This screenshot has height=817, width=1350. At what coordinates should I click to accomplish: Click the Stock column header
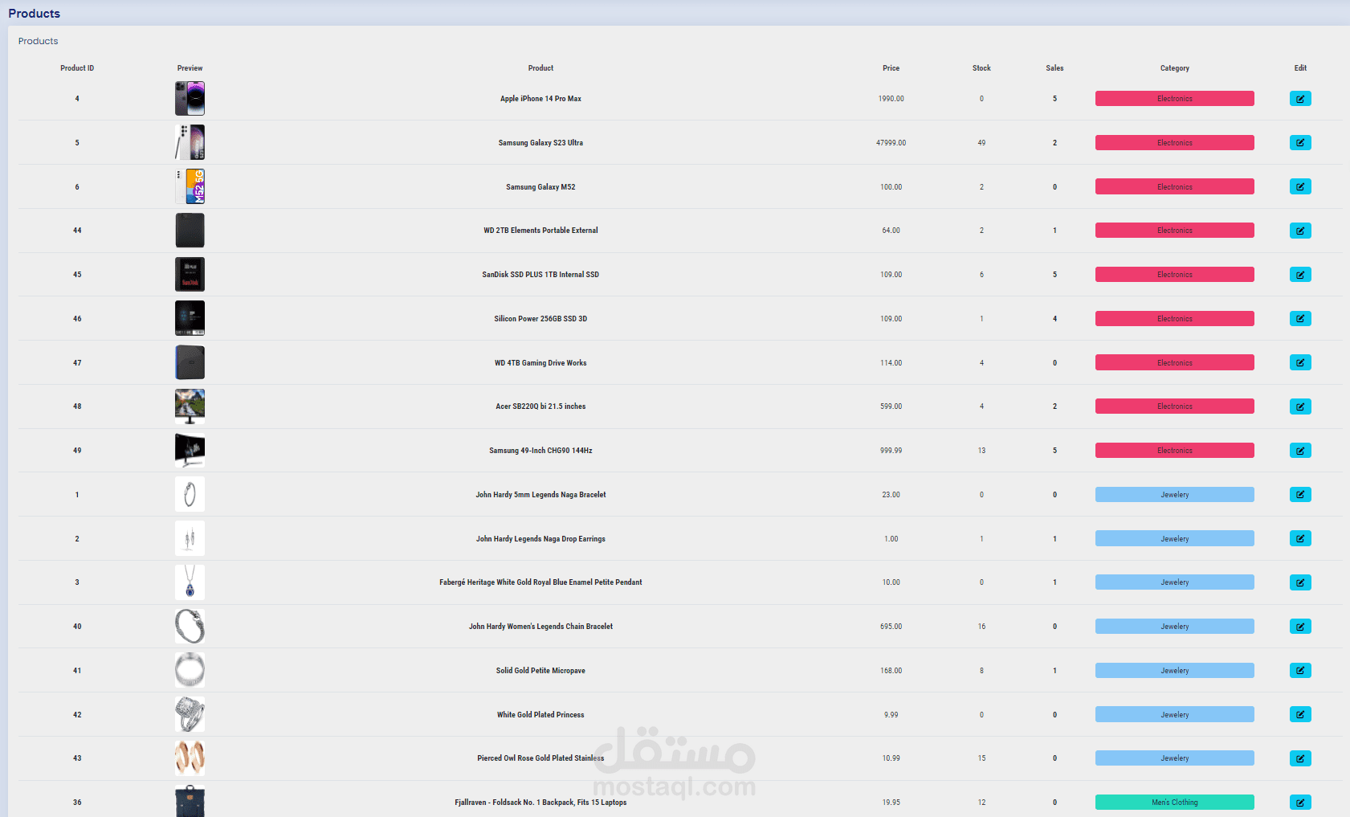pos(981,68)
